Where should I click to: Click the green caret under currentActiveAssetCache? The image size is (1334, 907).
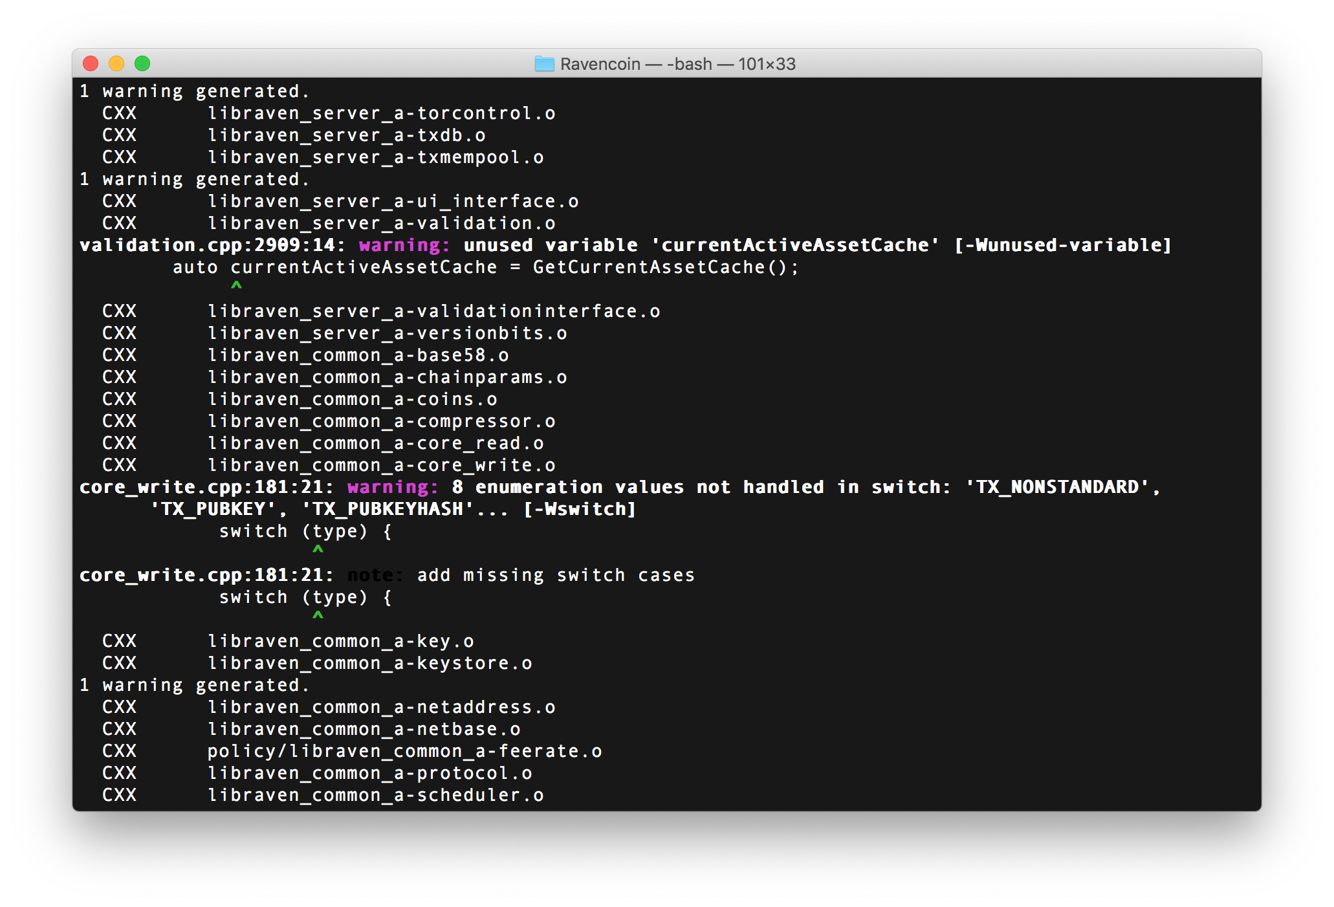point(236,287)
